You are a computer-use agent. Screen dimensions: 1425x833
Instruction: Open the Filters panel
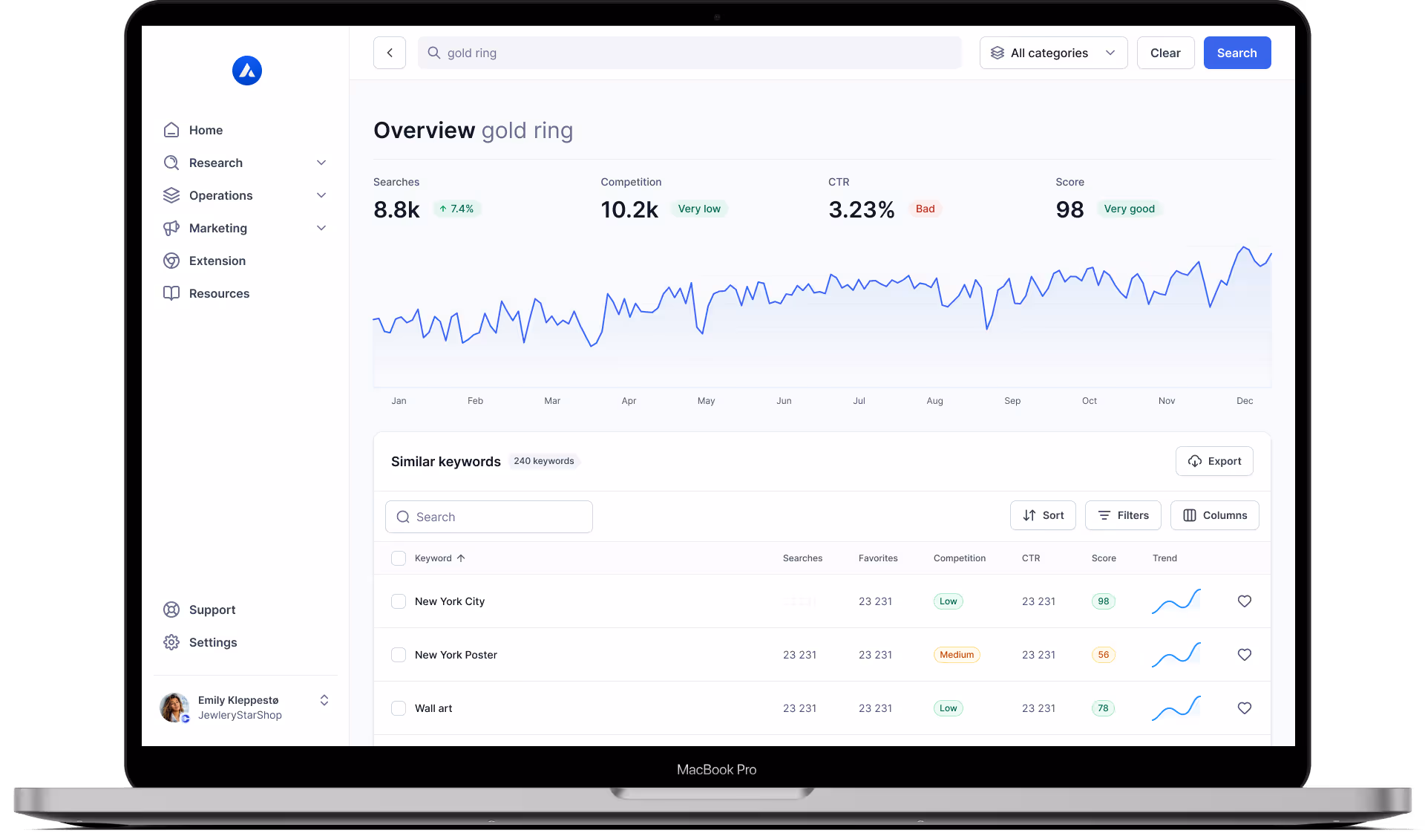click(x=1123, y=515)
